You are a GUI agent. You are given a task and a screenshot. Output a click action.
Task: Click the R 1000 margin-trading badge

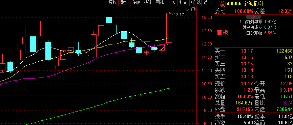[x=222, y=3]
